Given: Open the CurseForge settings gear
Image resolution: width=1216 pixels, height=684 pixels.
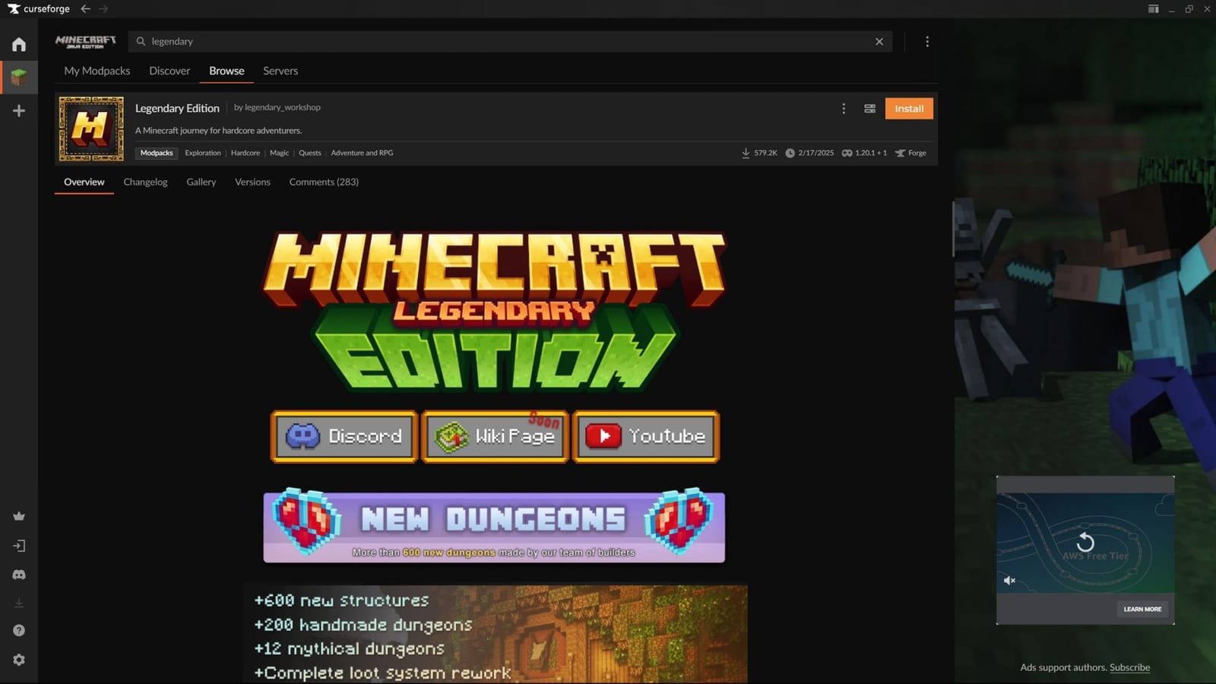Looking at the screenshot, I should coord(18,659).
